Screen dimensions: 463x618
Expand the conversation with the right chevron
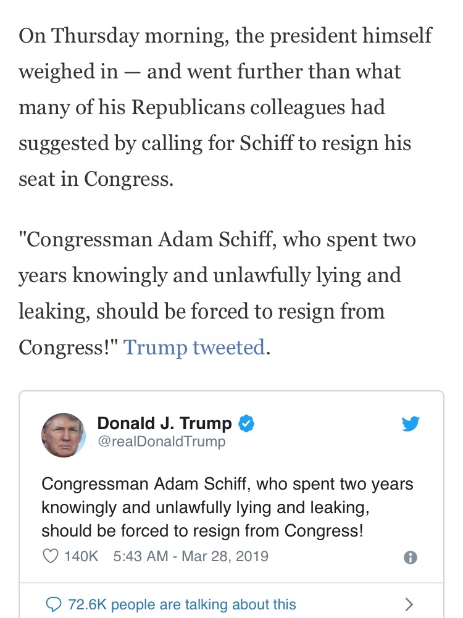(408, 604)
